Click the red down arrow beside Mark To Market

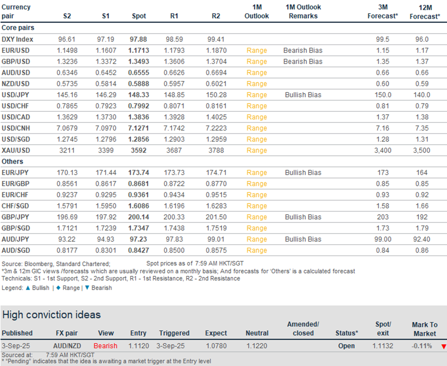[x=443, y=346]
